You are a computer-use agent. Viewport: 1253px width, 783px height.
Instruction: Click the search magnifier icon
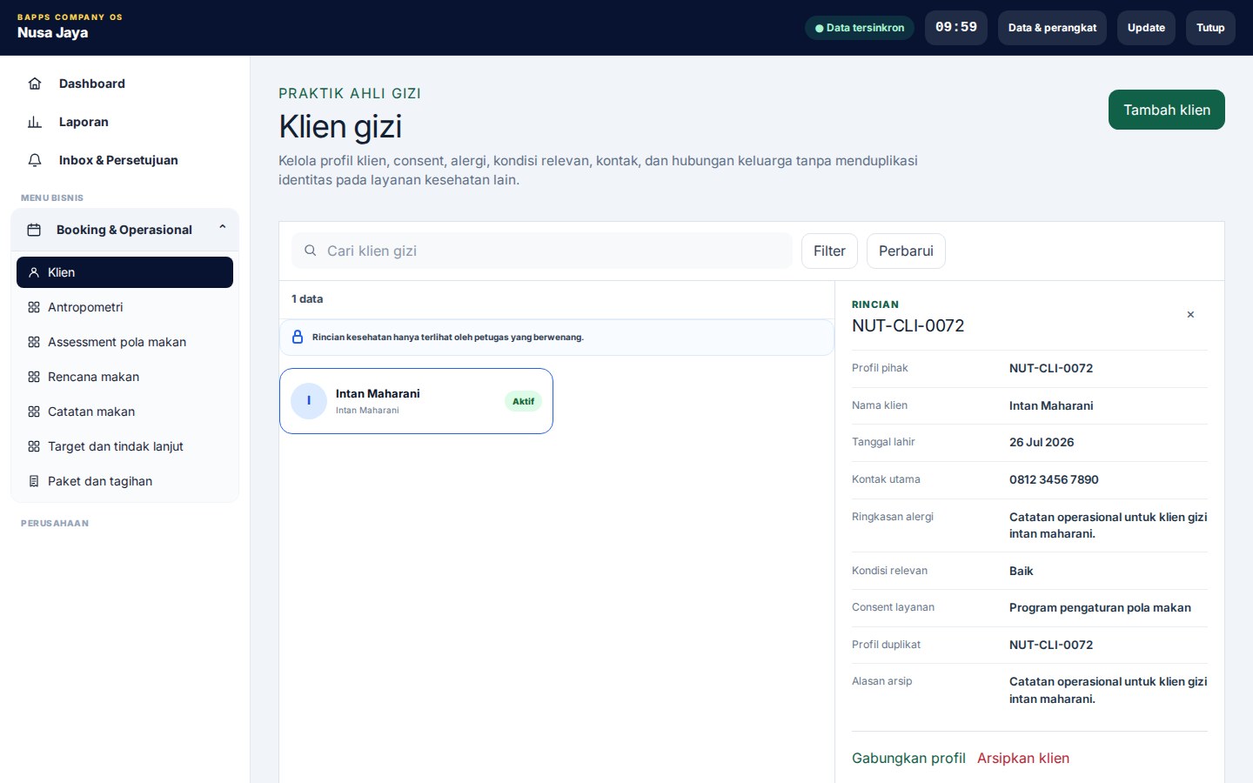coord(310,251)
